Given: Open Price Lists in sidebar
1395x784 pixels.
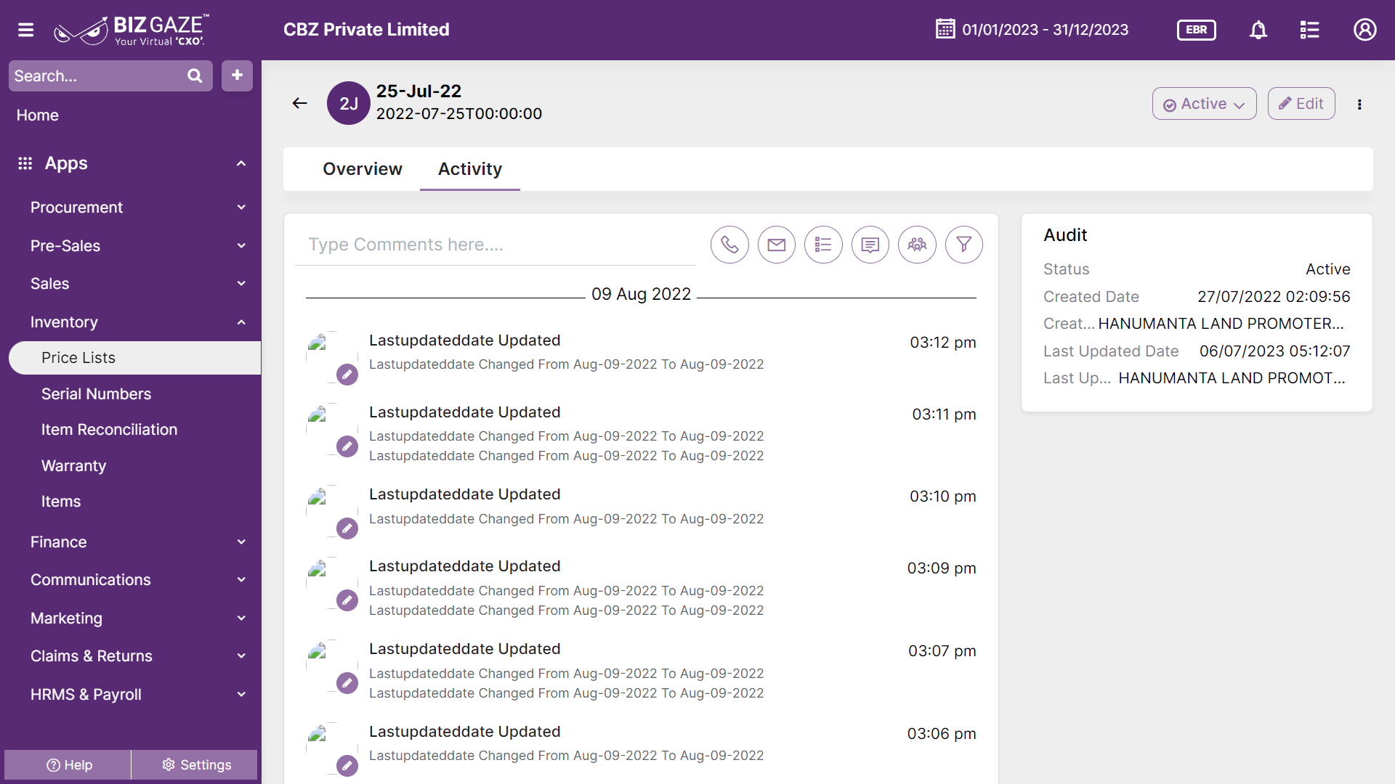Looking at the screenshot, I should pos(134,358).
